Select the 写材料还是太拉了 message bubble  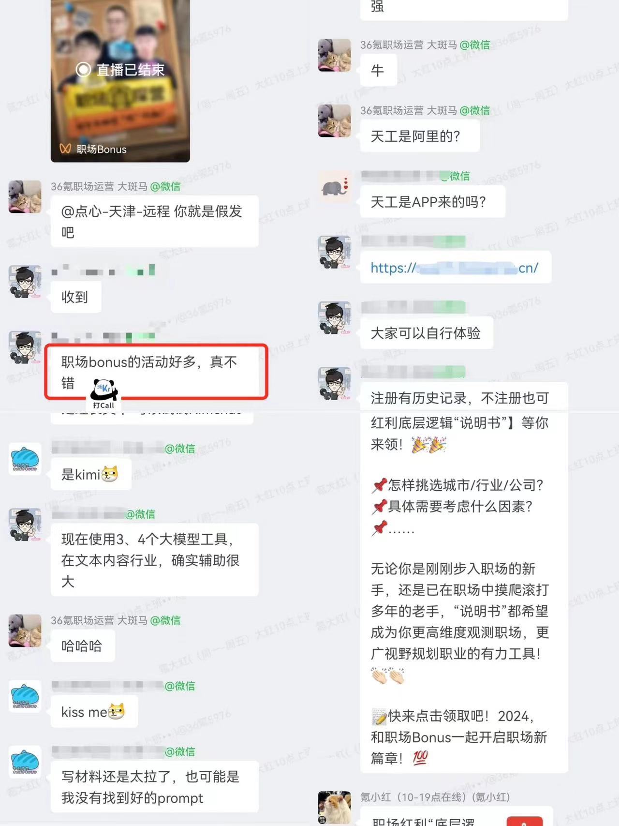pyautogui.click(x=155, y=787)
